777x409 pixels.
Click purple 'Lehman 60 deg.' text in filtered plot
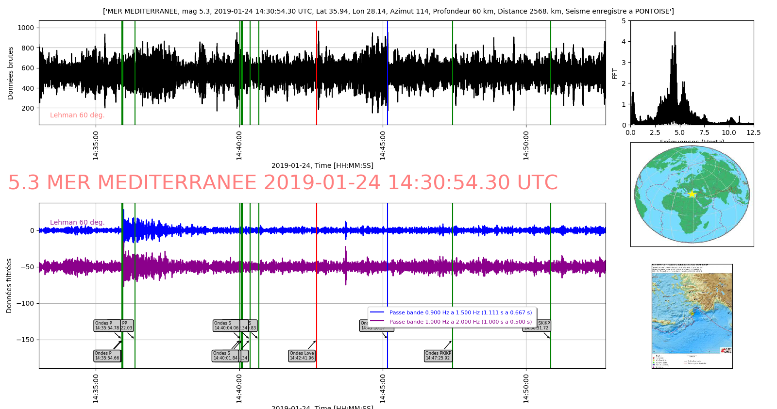click(x=77, y=222)
